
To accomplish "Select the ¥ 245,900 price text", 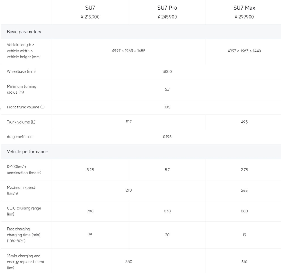I will pos(167,17).
